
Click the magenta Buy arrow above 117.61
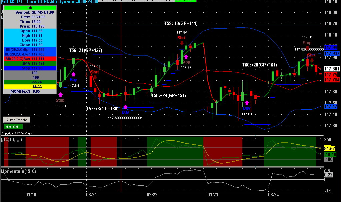247,102
